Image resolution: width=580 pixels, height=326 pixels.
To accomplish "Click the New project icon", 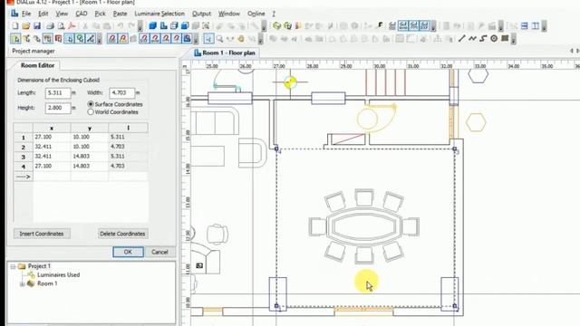I will point(15,26).
